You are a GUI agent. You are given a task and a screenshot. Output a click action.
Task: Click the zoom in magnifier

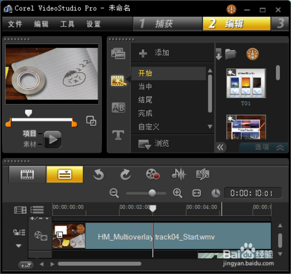178,193
